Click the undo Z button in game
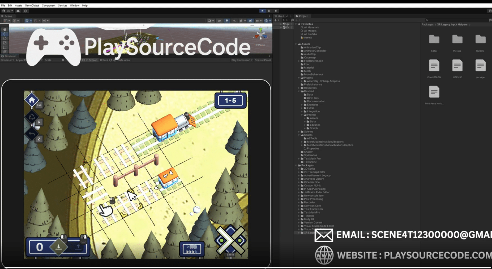 (x=32, y=134)
